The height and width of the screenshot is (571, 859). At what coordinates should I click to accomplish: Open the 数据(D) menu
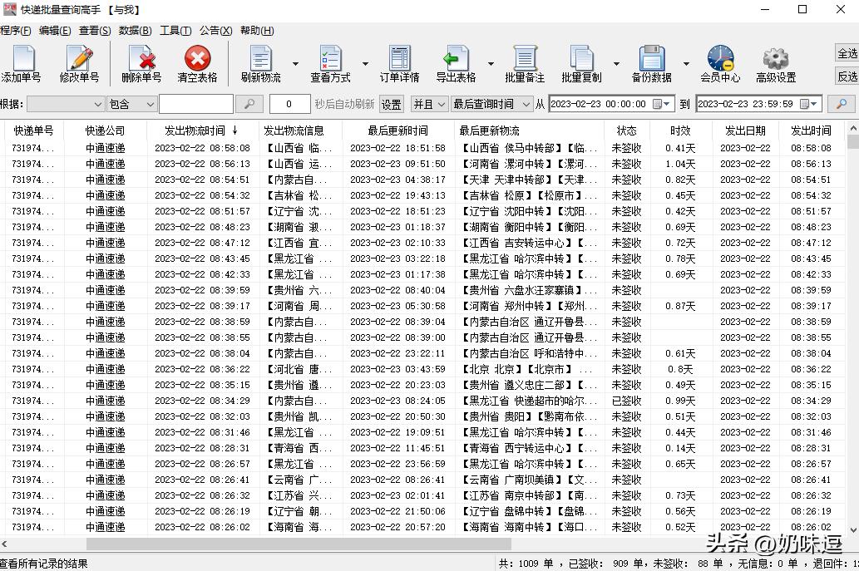click(136, 31)
